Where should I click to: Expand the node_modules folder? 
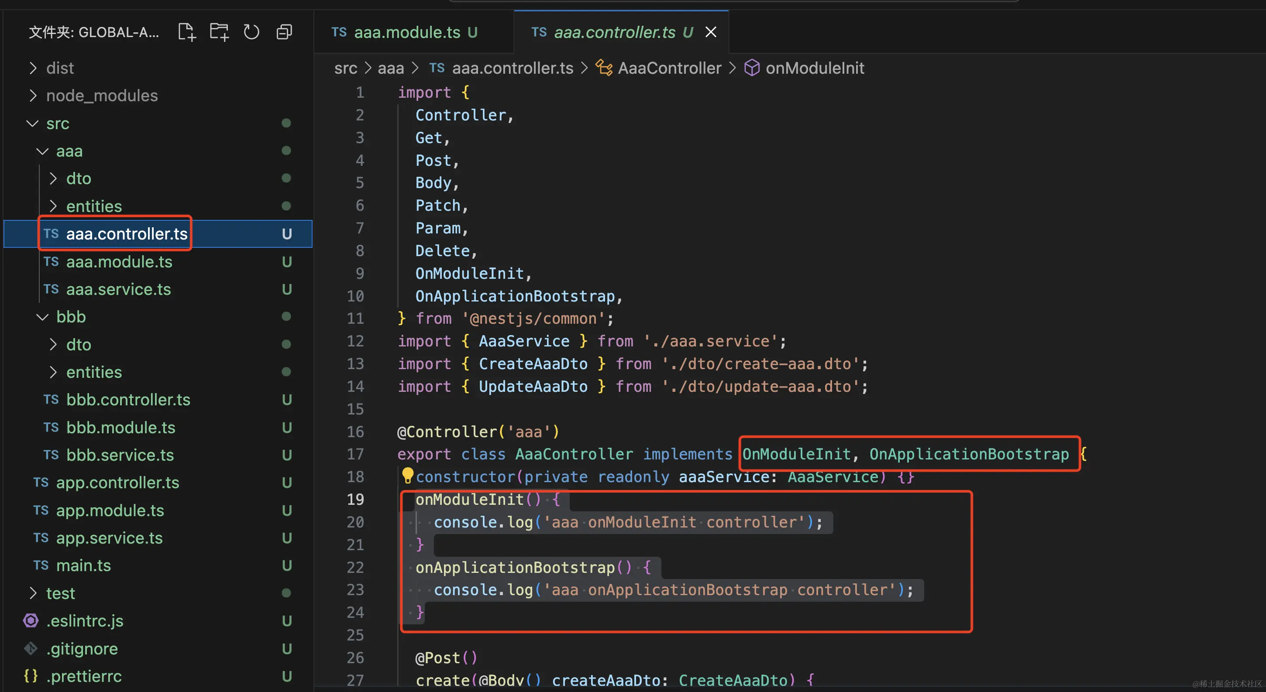pyautogui.click(x=102, y=95)
